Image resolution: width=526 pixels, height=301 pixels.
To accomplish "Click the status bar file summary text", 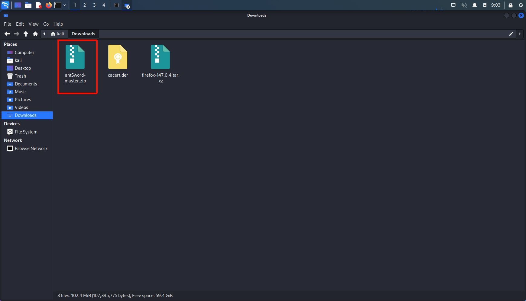I will 115,296.
